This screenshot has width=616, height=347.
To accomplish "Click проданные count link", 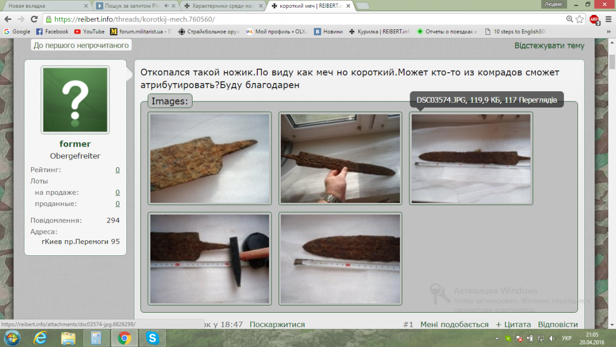I will click(118, 203).
